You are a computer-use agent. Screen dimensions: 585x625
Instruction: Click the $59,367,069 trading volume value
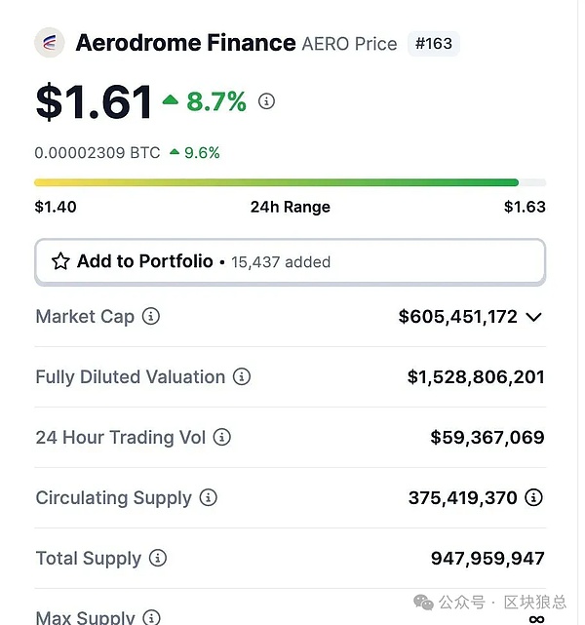(x=487, y=438)
